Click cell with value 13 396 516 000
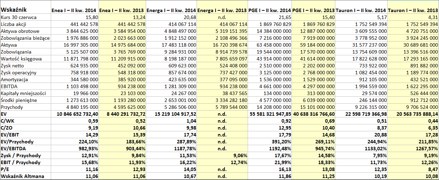This screenshot has width=439, height=180. point(413,52)
